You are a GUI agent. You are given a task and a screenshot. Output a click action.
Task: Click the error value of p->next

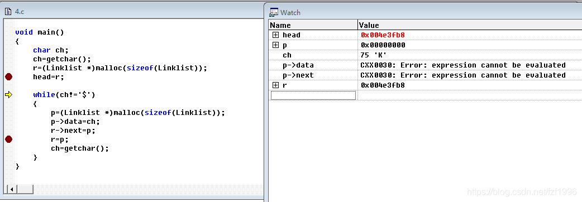pyautogui.click(x=463, y=75)
